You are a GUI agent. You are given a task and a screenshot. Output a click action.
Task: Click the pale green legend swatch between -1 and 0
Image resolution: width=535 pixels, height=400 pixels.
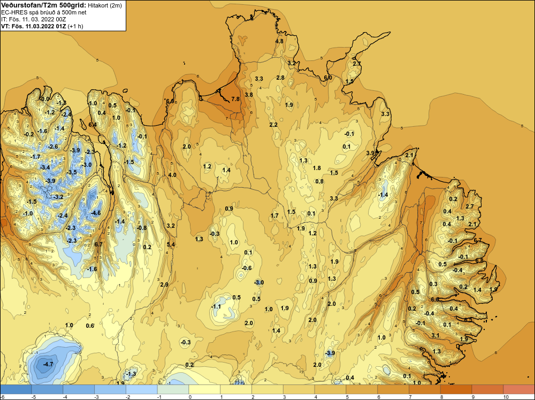click(173, 389)
